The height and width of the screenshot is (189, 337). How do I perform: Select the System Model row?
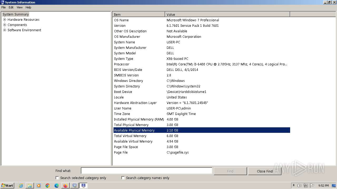(202, 53)
